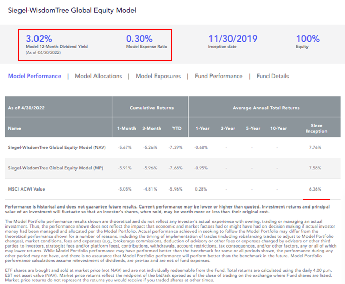
Task: Click the ETF shares are bought and sold paragraph
Action: tap(168, 275)
